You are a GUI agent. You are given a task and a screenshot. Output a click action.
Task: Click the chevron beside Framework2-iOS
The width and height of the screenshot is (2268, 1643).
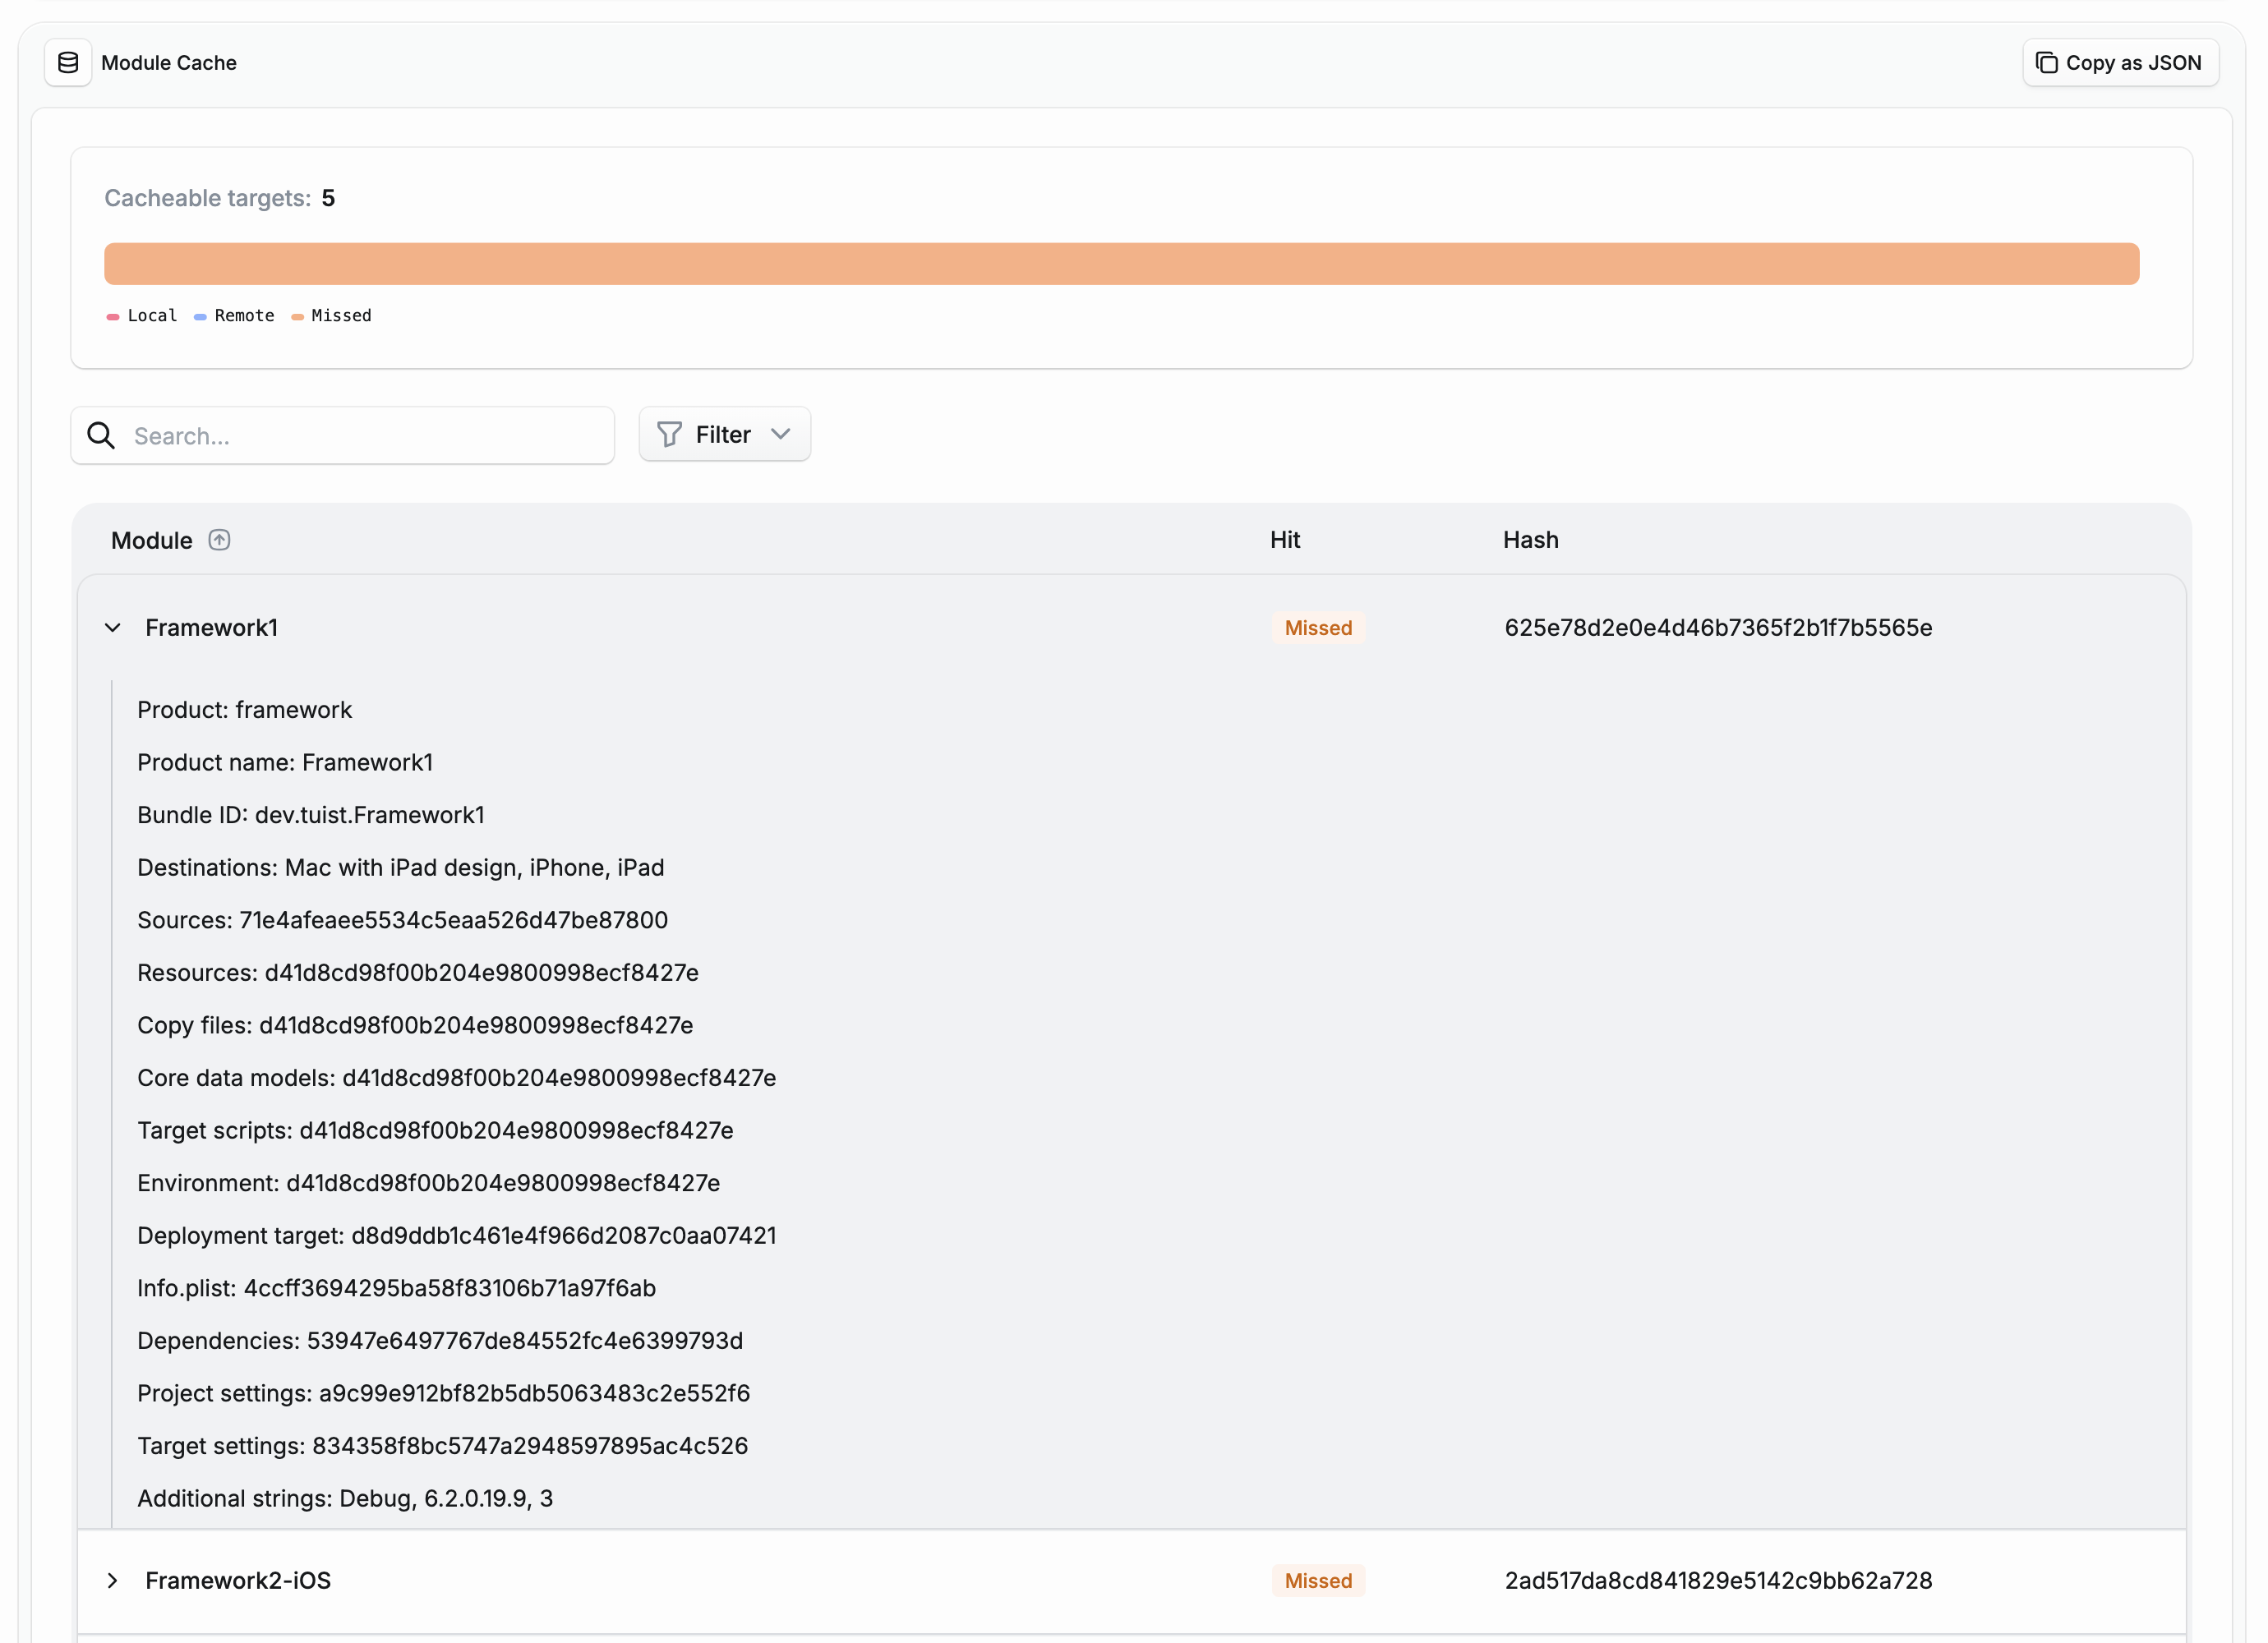pos(112,1580)
